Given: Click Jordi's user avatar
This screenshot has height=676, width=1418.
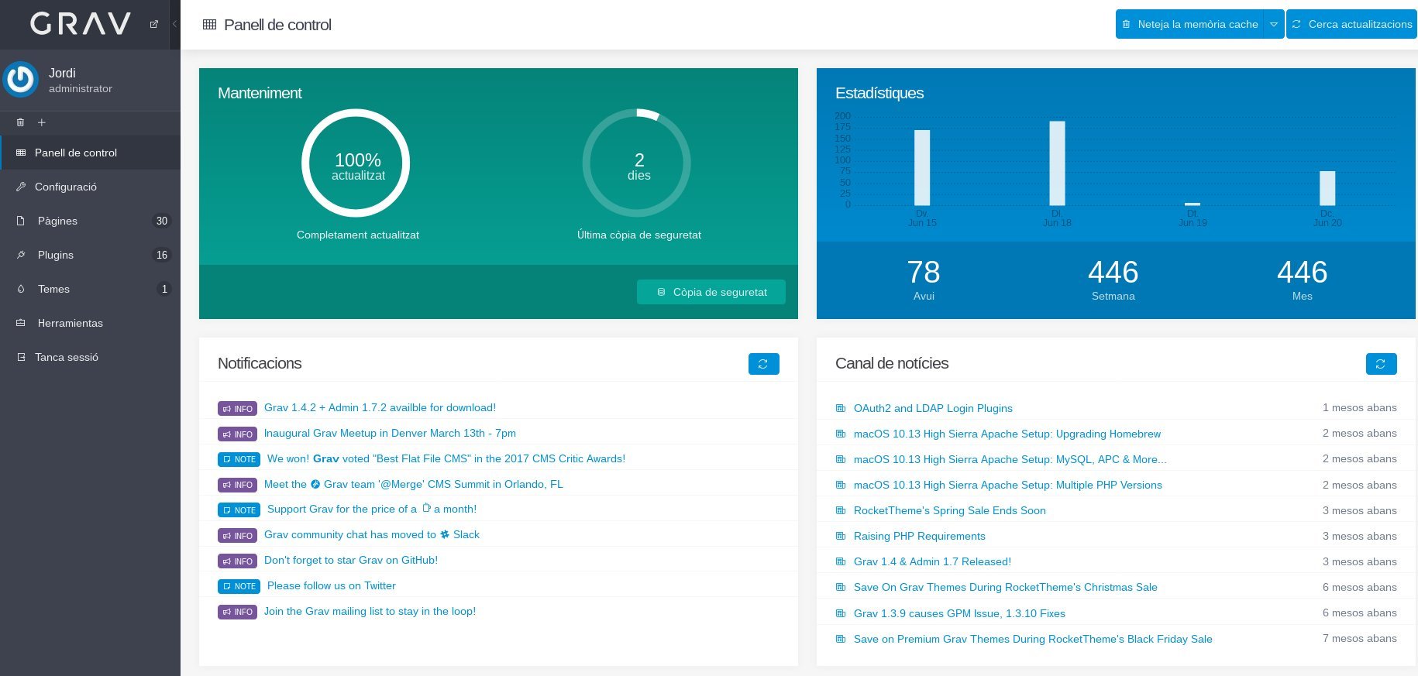Looking at the screenshot, I should 21,79.
